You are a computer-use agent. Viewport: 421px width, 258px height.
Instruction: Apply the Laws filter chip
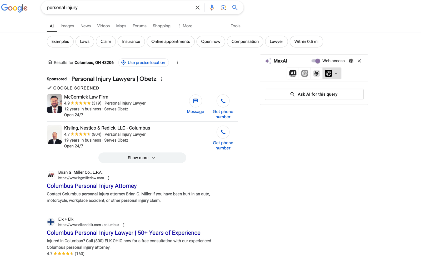pyautogui.click(x=85, y=42)
